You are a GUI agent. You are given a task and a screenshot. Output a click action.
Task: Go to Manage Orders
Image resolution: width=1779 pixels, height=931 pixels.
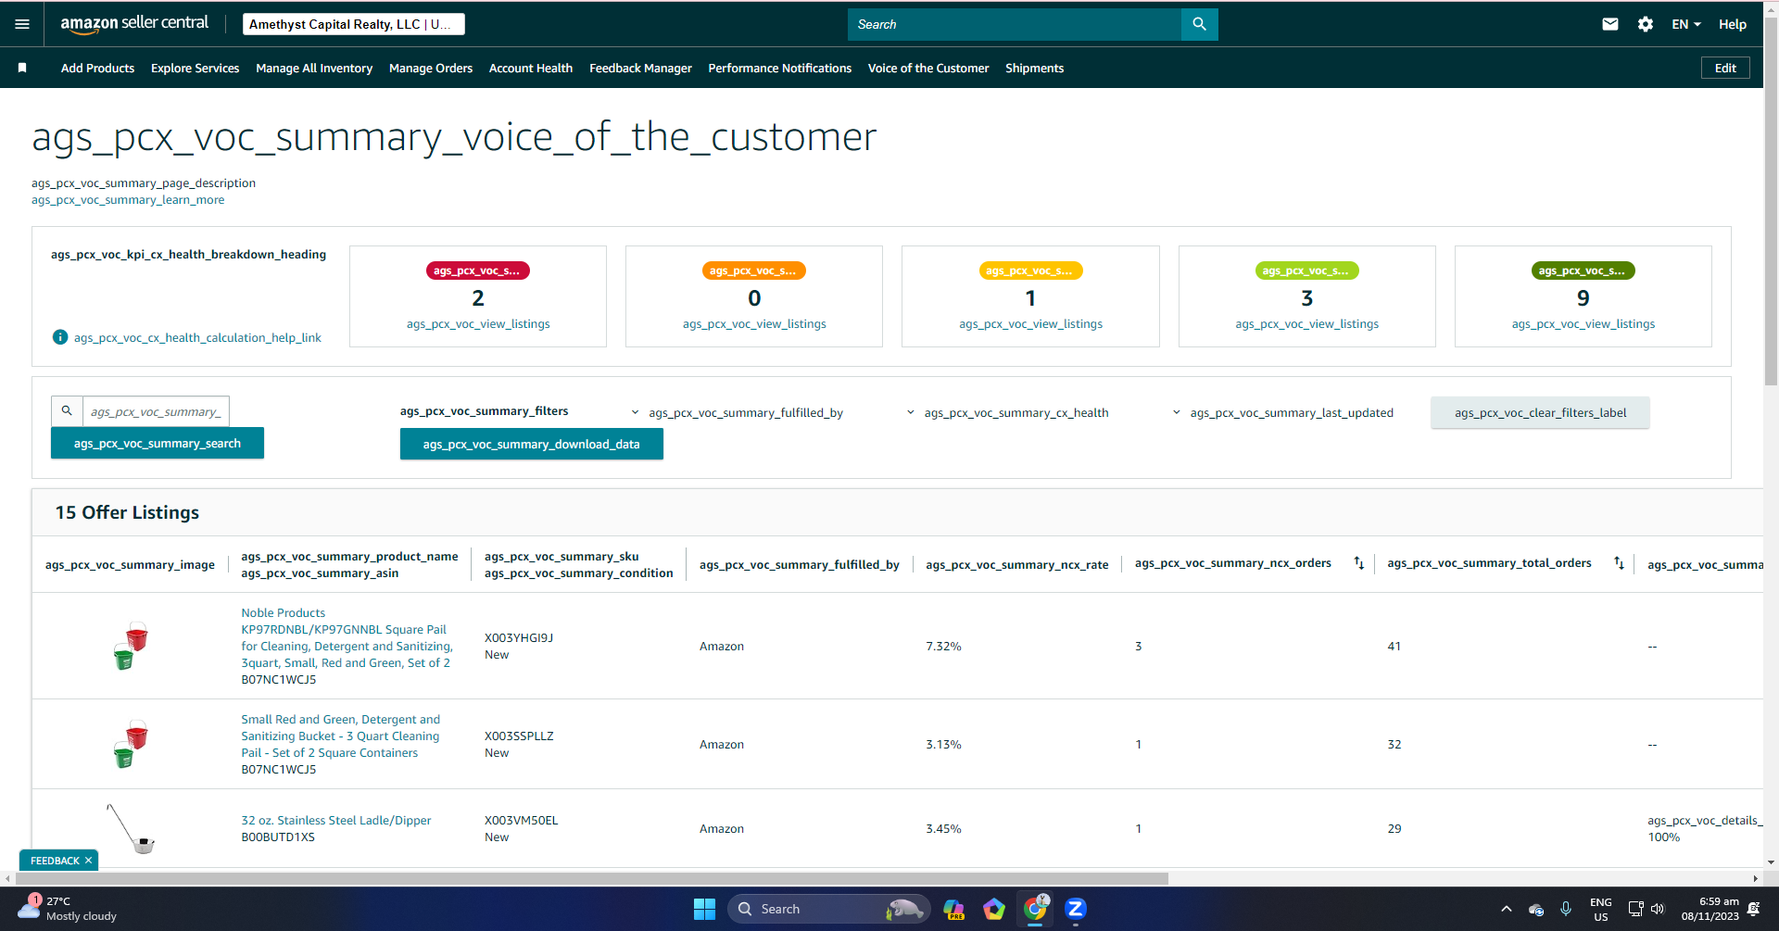coord(431,68)
